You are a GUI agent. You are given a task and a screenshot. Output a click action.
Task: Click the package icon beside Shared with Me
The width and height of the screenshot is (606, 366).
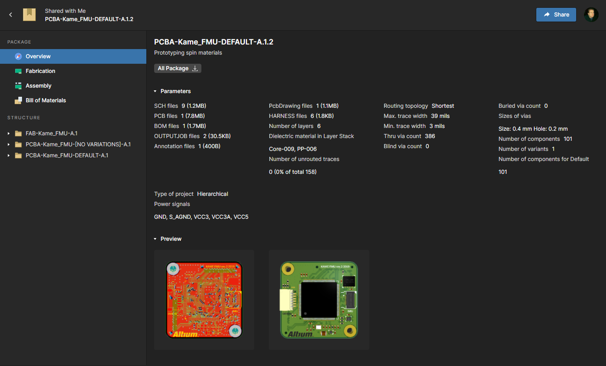click(29, 15)
